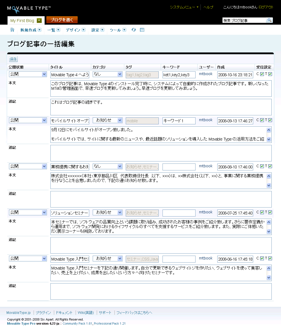Open category dropdown for ソリューションセミナー entry
The height and width of the screenshot is (331, 281).
[107, 212]
